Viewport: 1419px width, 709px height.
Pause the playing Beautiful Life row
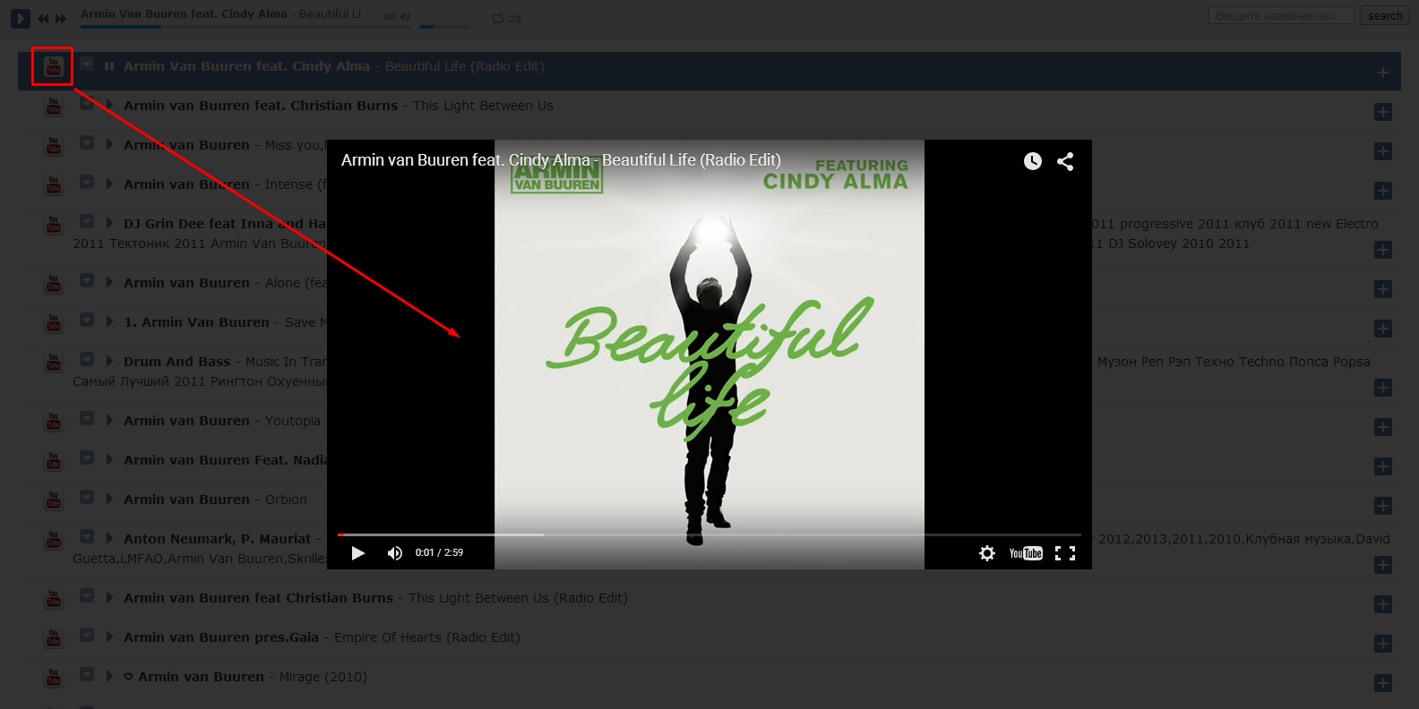pos(109,66)
